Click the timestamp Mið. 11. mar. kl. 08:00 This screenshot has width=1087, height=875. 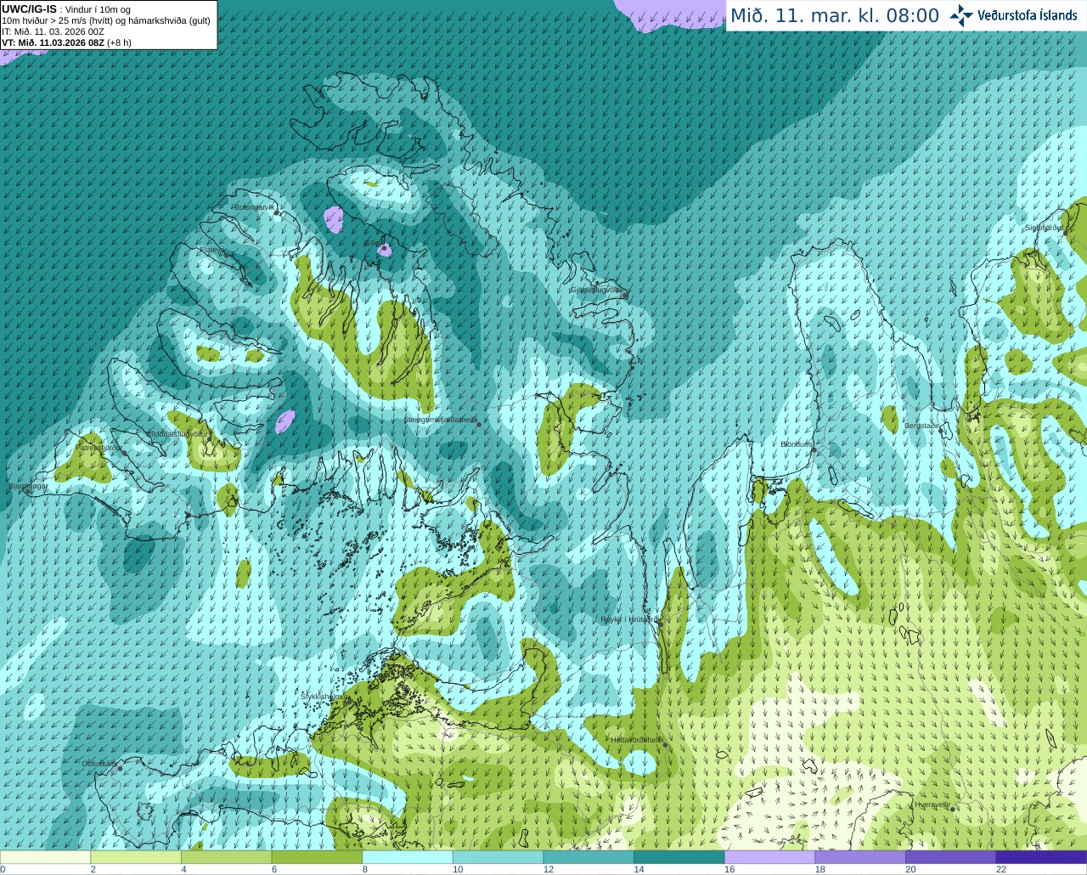coord(835,16)
